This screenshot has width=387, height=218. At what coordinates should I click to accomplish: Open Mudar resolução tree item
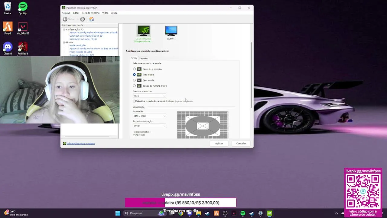77,45
